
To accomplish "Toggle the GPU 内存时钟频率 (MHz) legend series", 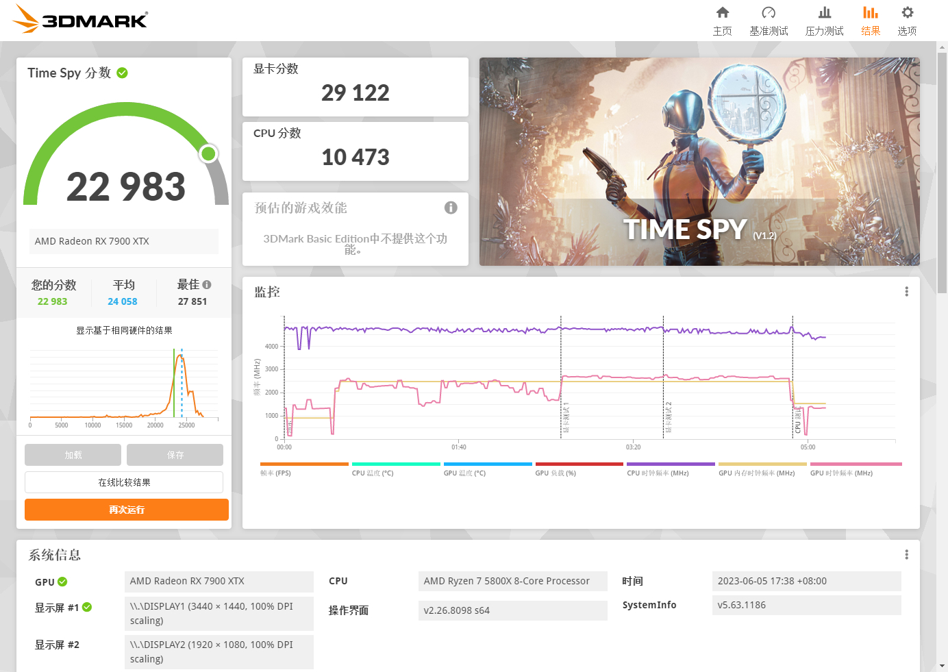I will click(x=762, y=469).
